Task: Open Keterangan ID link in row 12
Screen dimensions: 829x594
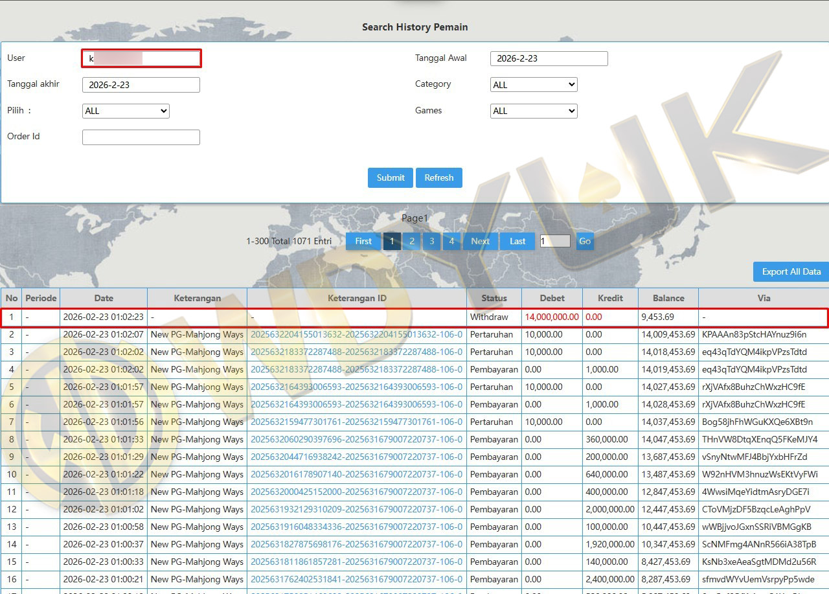Action: 356,510
